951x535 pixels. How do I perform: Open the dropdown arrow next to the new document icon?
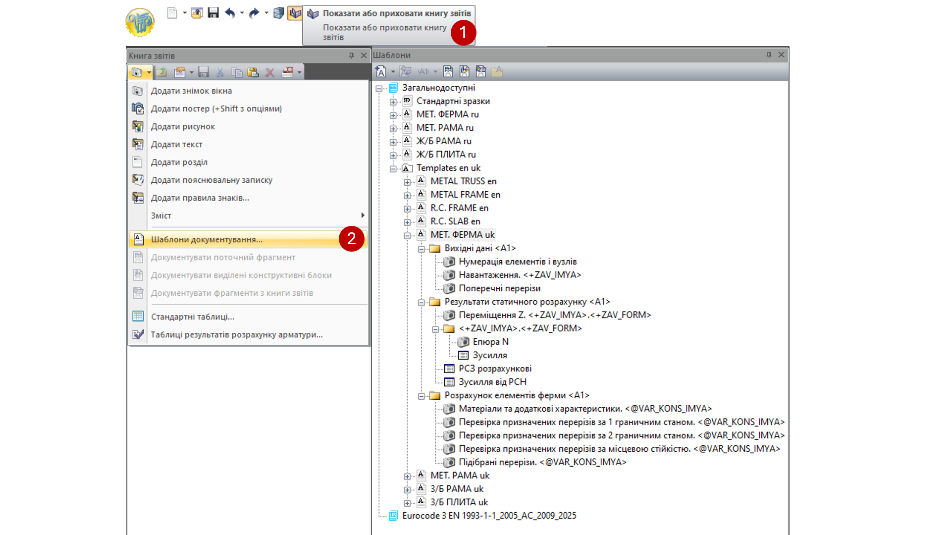184,13
